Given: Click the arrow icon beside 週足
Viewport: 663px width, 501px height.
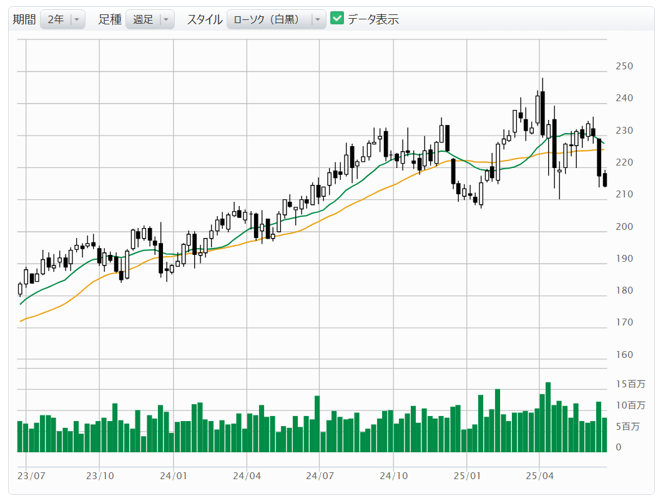Looking at the screenshot, I should pos(166,19).
